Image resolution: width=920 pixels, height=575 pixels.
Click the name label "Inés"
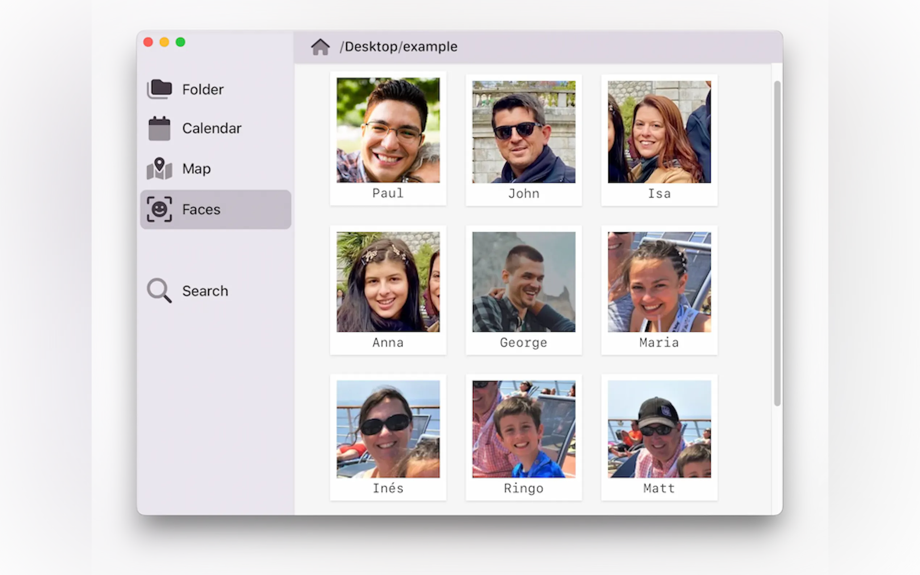pos(388,488)
